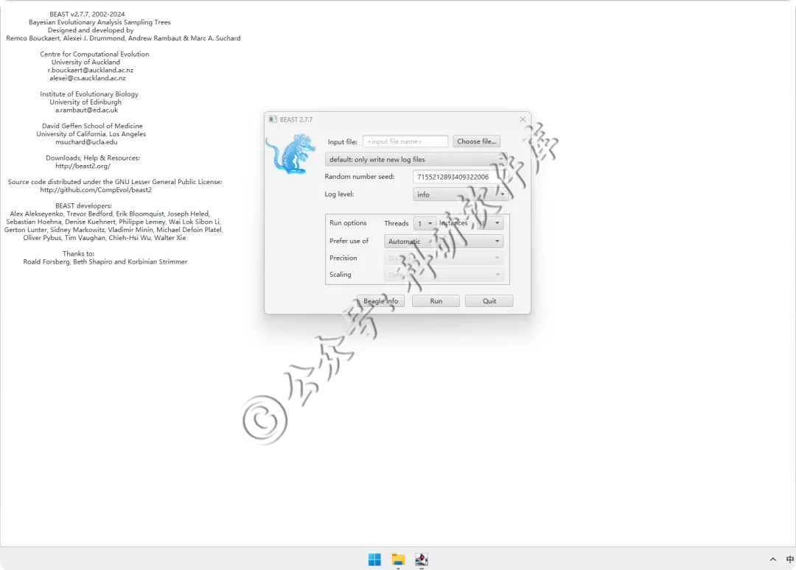Click the github.com/CompEvol/beast2 URL text
This screenshot has width=796, height=570.
[x=96, y=190]
